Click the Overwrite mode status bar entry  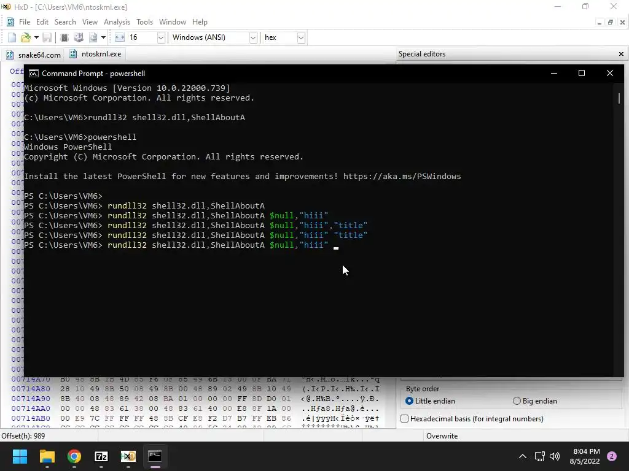(x=442, y=436)
